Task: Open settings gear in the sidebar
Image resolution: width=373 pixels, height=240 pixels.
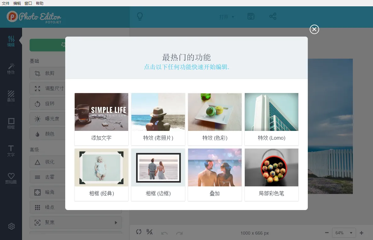Action: [11, 226]
